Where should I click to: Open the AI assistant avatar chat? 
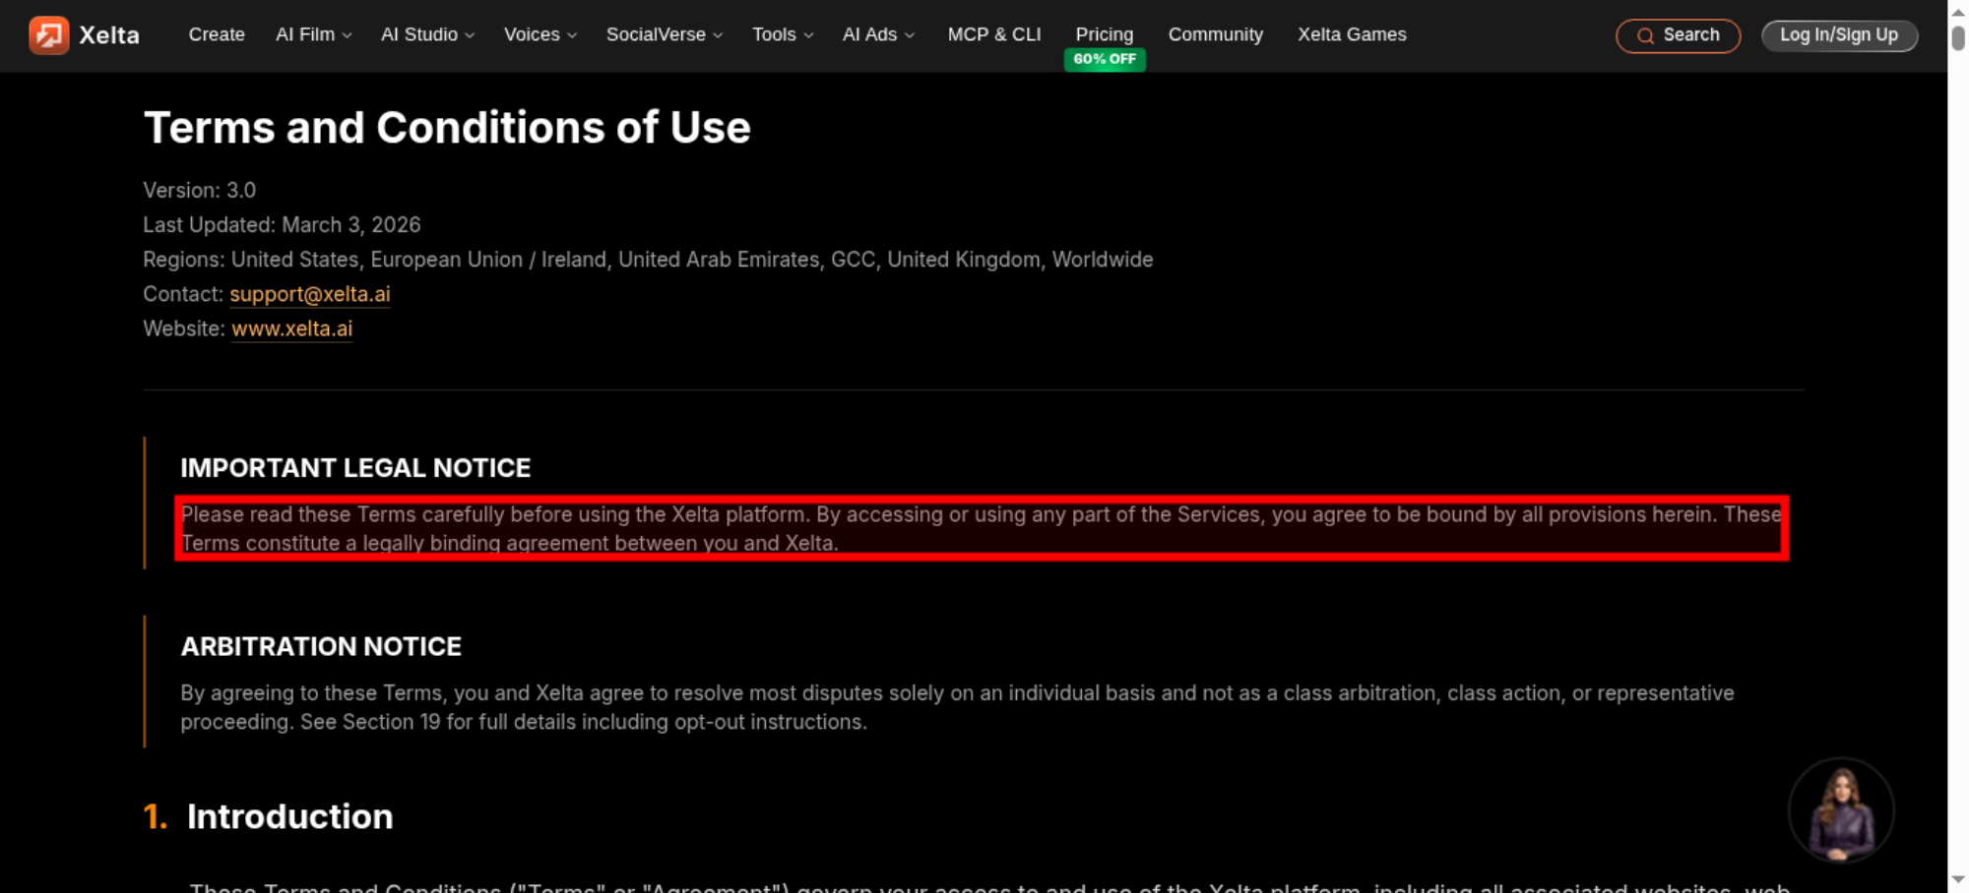[x=1841, y=810]
